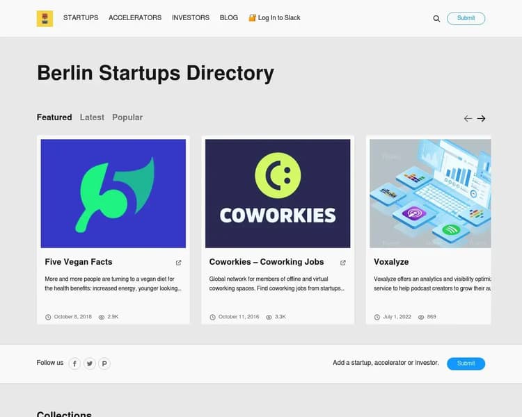522x417 pixels.
Task: Click the 'Berlin Startups Directory' heading
Action: [155, 73]
